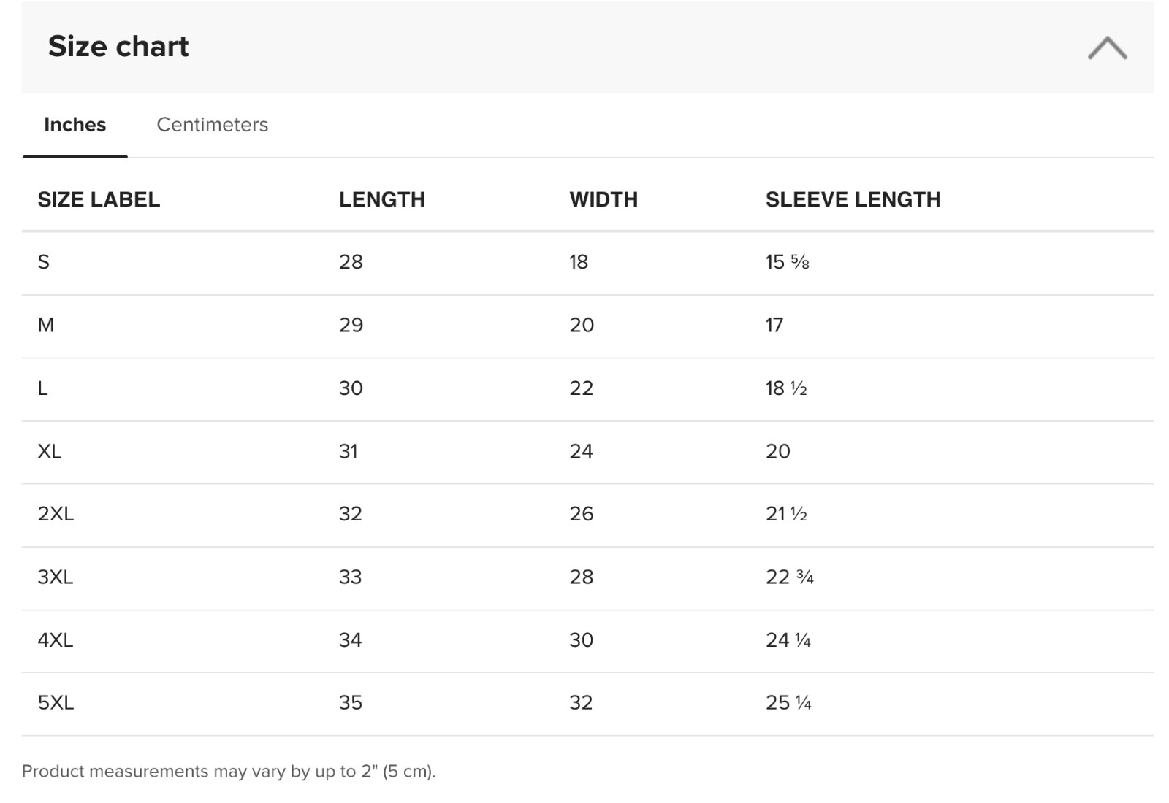1169x803 pixels.
Task: Click the SLEEVE LENGTH column header
Action: (x=853, y=199)
